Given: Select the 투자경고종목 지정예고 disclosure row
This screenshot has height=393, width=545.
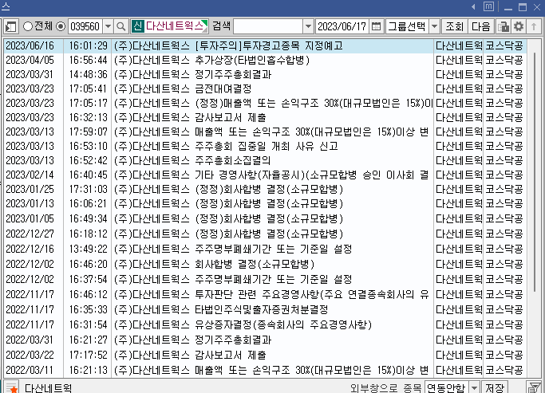Looking at the screenshot, I should point(265,45).
